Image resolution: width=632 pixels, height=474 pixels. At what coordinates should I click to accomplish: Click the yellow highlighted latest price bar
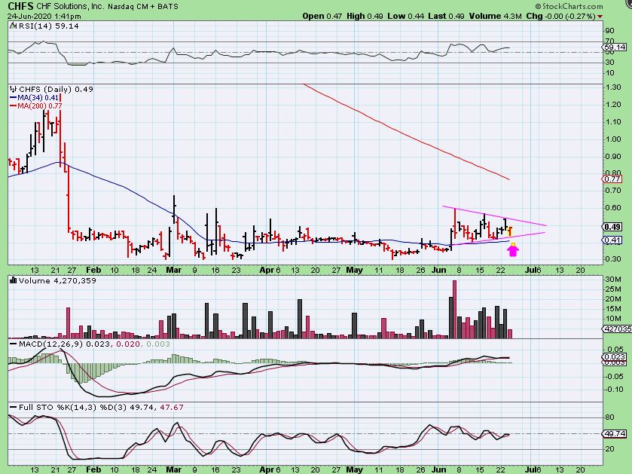(511, 230)
